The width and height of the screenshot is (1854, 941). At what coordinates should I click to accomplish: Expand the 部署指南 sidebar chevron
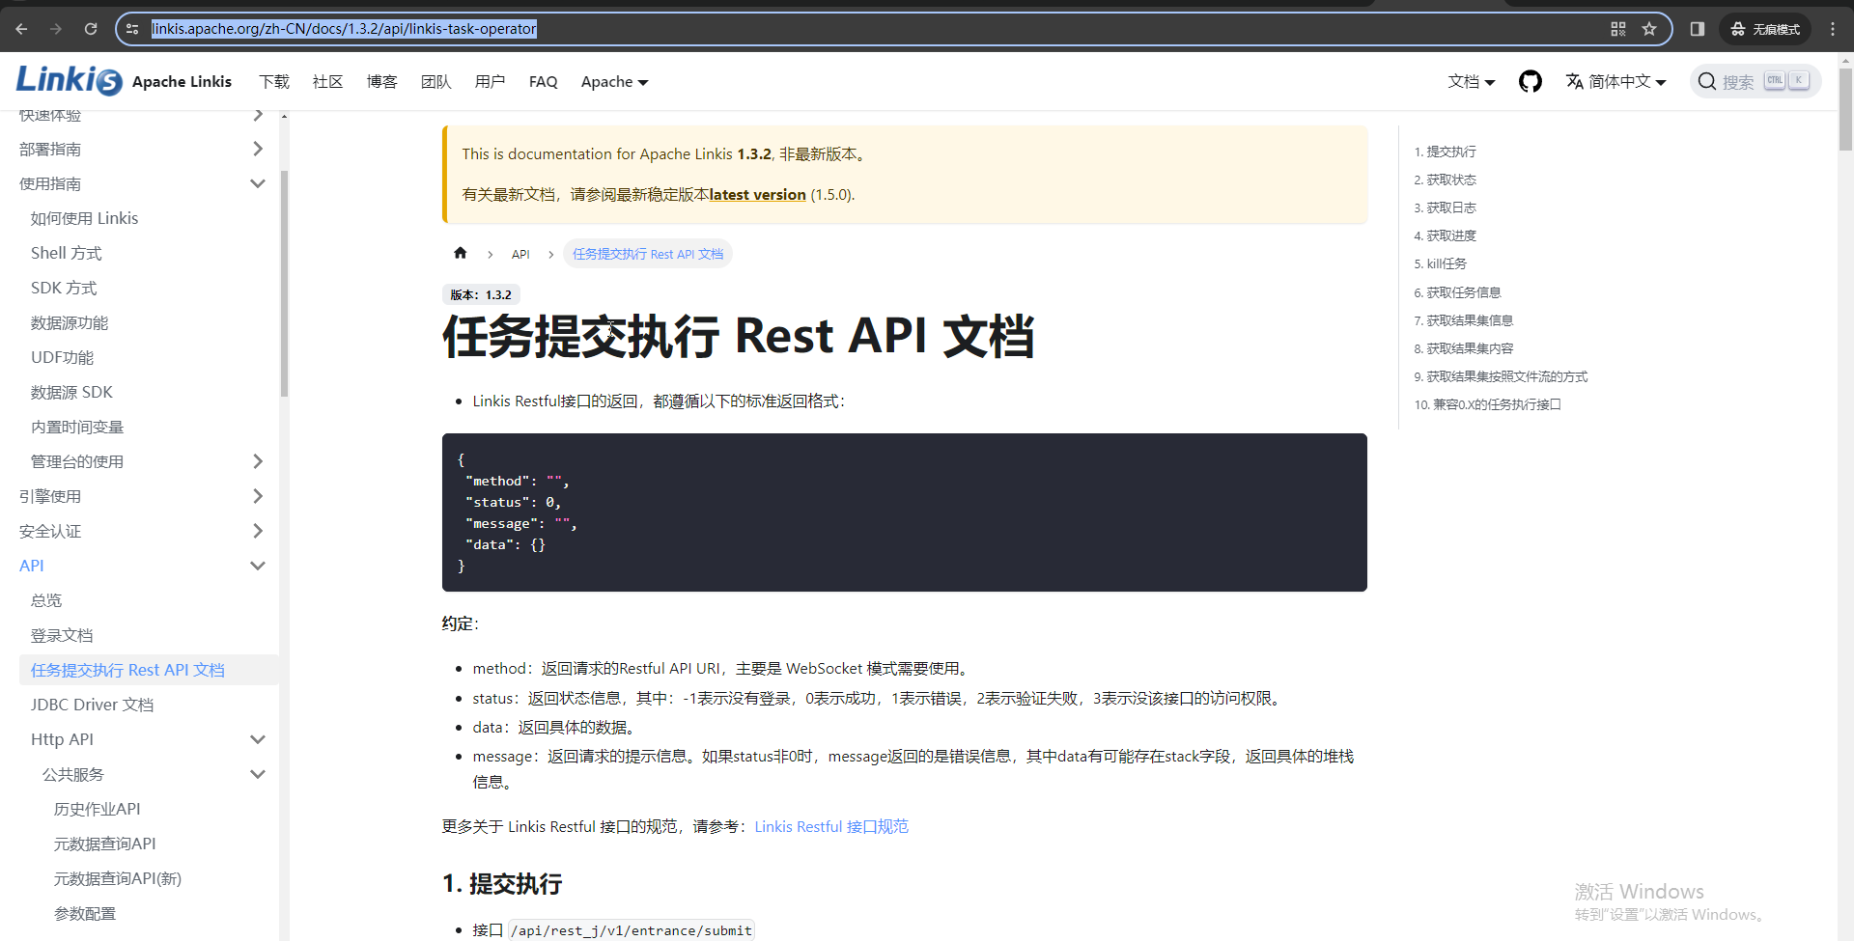(x=258, y=149)
